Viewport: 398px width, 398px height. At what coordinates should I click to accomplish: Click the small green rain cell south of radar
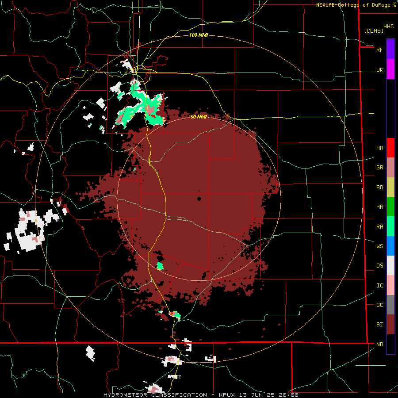[160, 266]
